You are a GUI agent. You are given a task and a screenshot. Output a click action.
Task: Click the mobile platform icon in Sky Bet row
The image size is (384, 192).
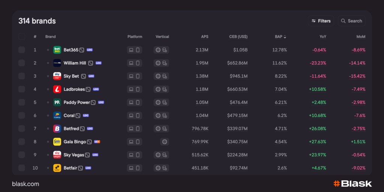point(138,76)
